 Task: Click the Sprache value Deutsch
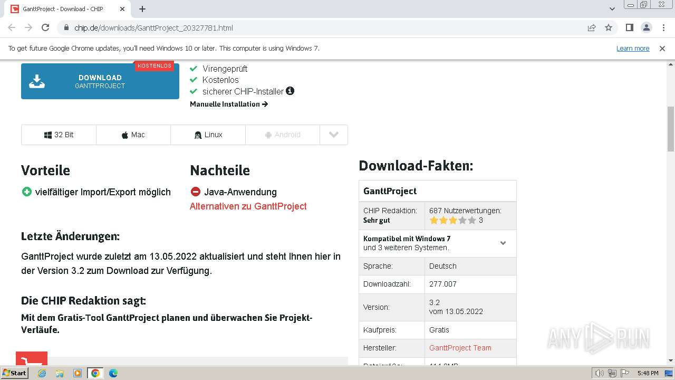pyautogui.click(x=443, y=266)
